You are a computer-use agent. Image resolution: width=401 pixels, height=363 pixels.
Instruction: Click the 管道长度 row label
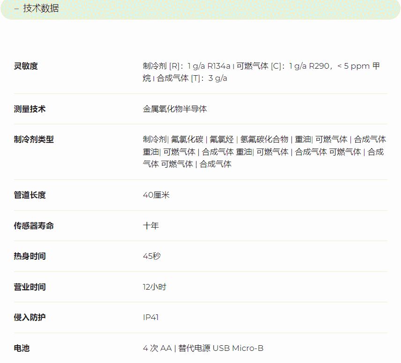coord(29,195)
